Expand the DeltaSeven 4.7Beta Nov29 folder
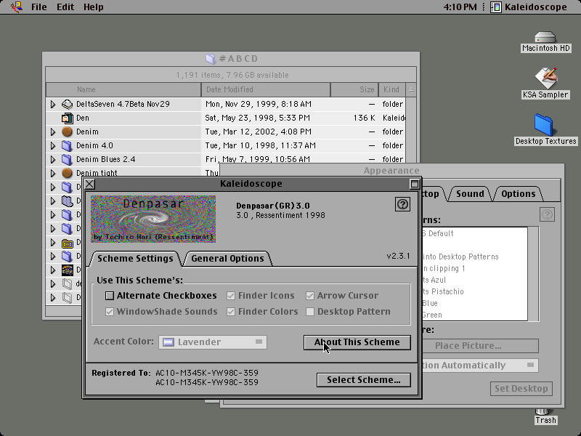 click(x=53, y=104)
